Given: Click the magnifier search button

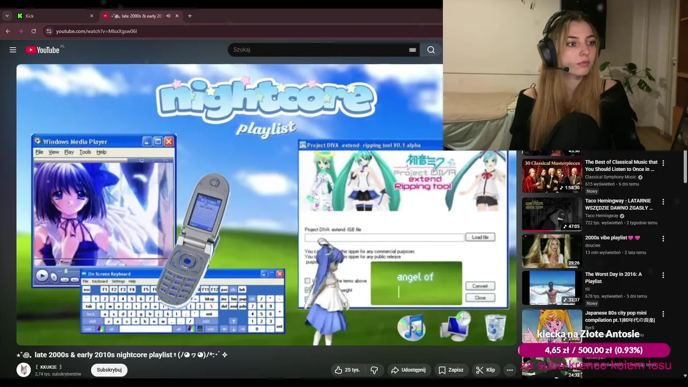Looking at the screenshot, I should coord(431,50).
